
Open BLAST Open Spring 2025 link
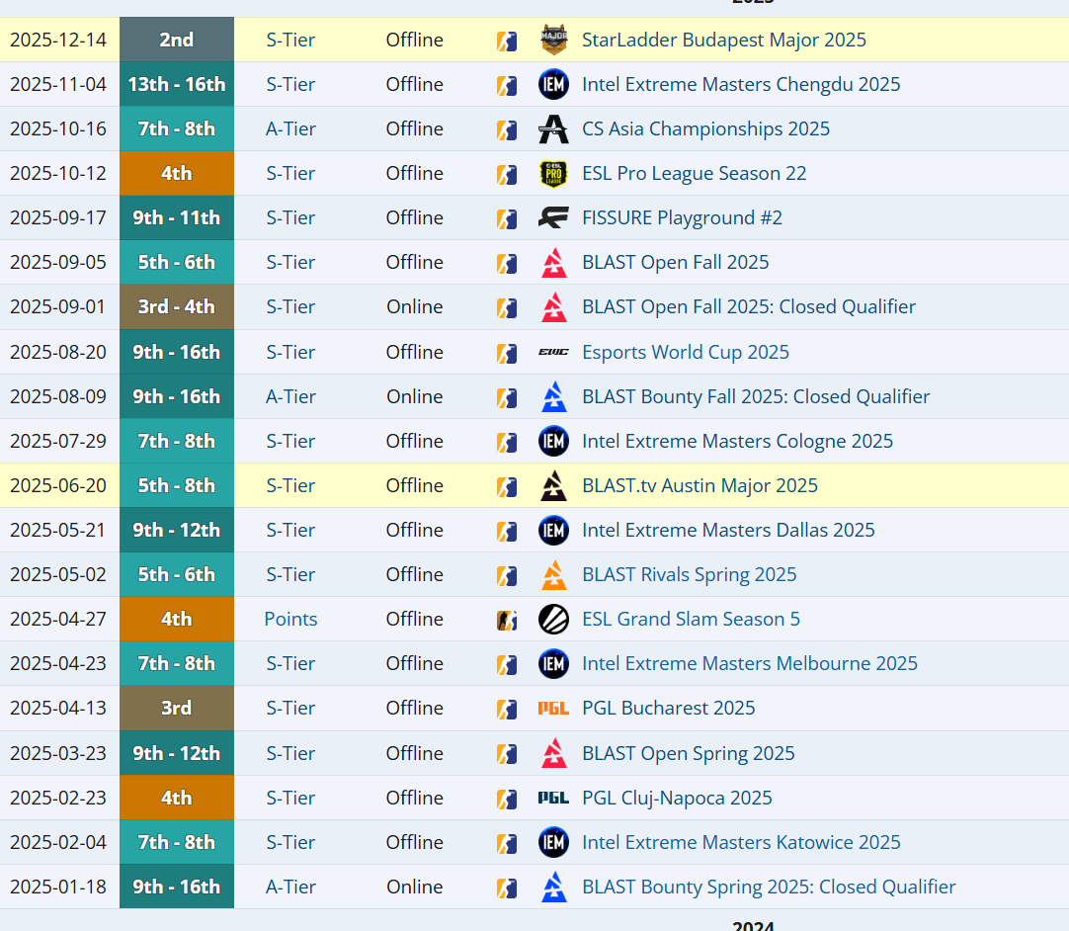(x=688, y=753)
